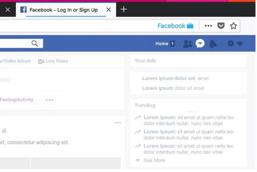Save page to Pocket

point(221,26)
